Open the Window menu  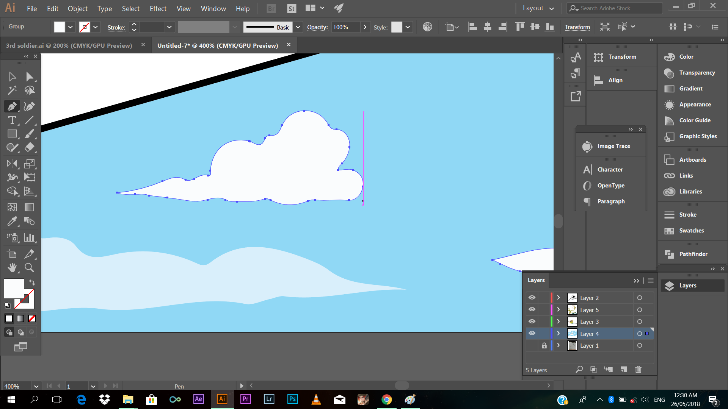[213, 8]
